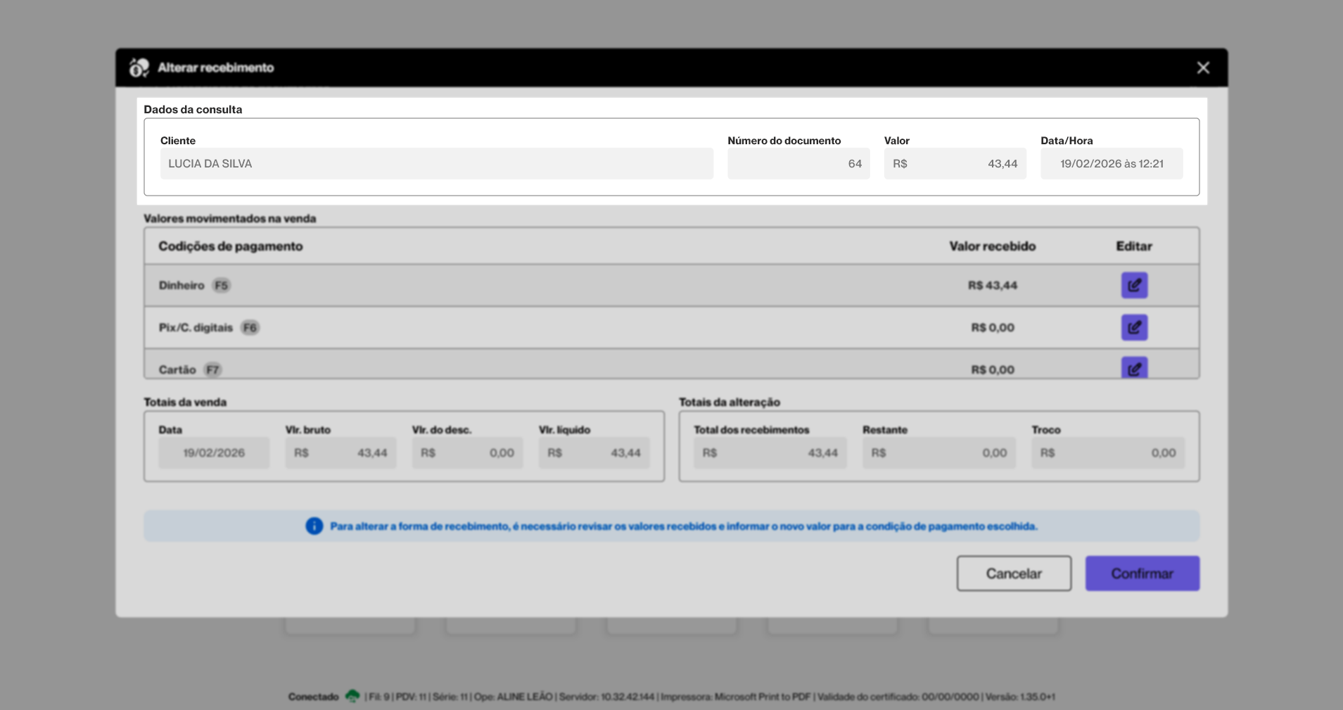Click the Restante field
This screenshot has width=1343, height=710.
click(x=938, y=452)
